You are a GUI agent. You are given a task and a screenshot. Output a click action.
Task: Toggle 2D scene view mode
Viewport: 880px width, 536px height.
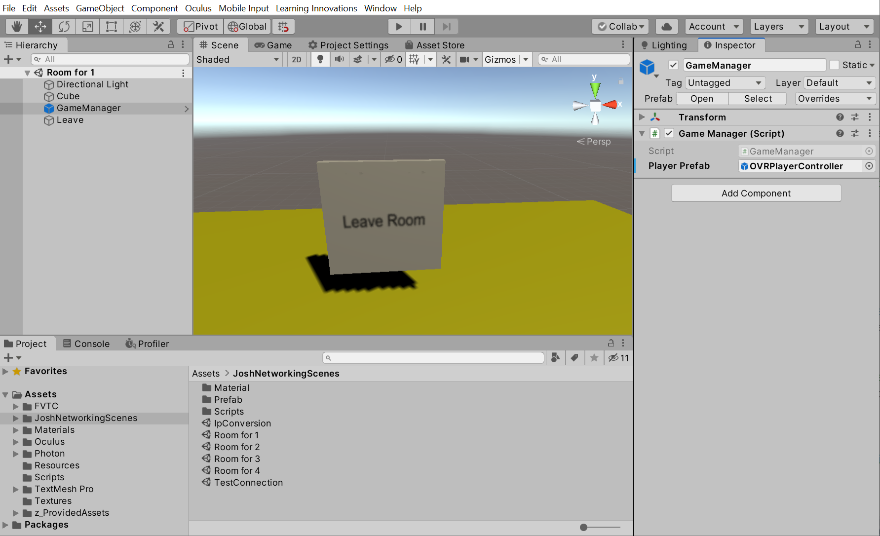click(x=297, y=59)
